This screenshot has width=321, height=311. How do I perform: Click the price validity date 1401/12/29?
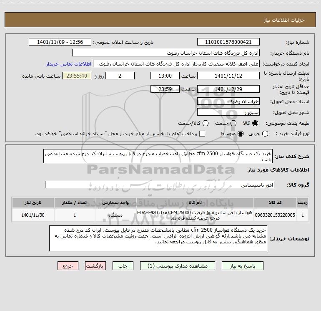click(228, 89)
